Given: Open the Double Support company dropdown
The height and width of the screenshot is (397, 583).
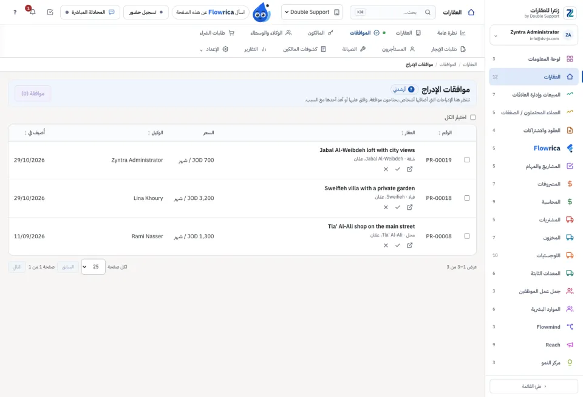Looking at the screenshot, I should point(312,12).
